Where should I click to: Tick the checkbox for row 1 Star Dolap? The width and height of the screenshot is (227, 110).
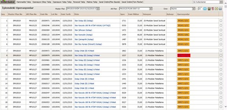point(221,21)
